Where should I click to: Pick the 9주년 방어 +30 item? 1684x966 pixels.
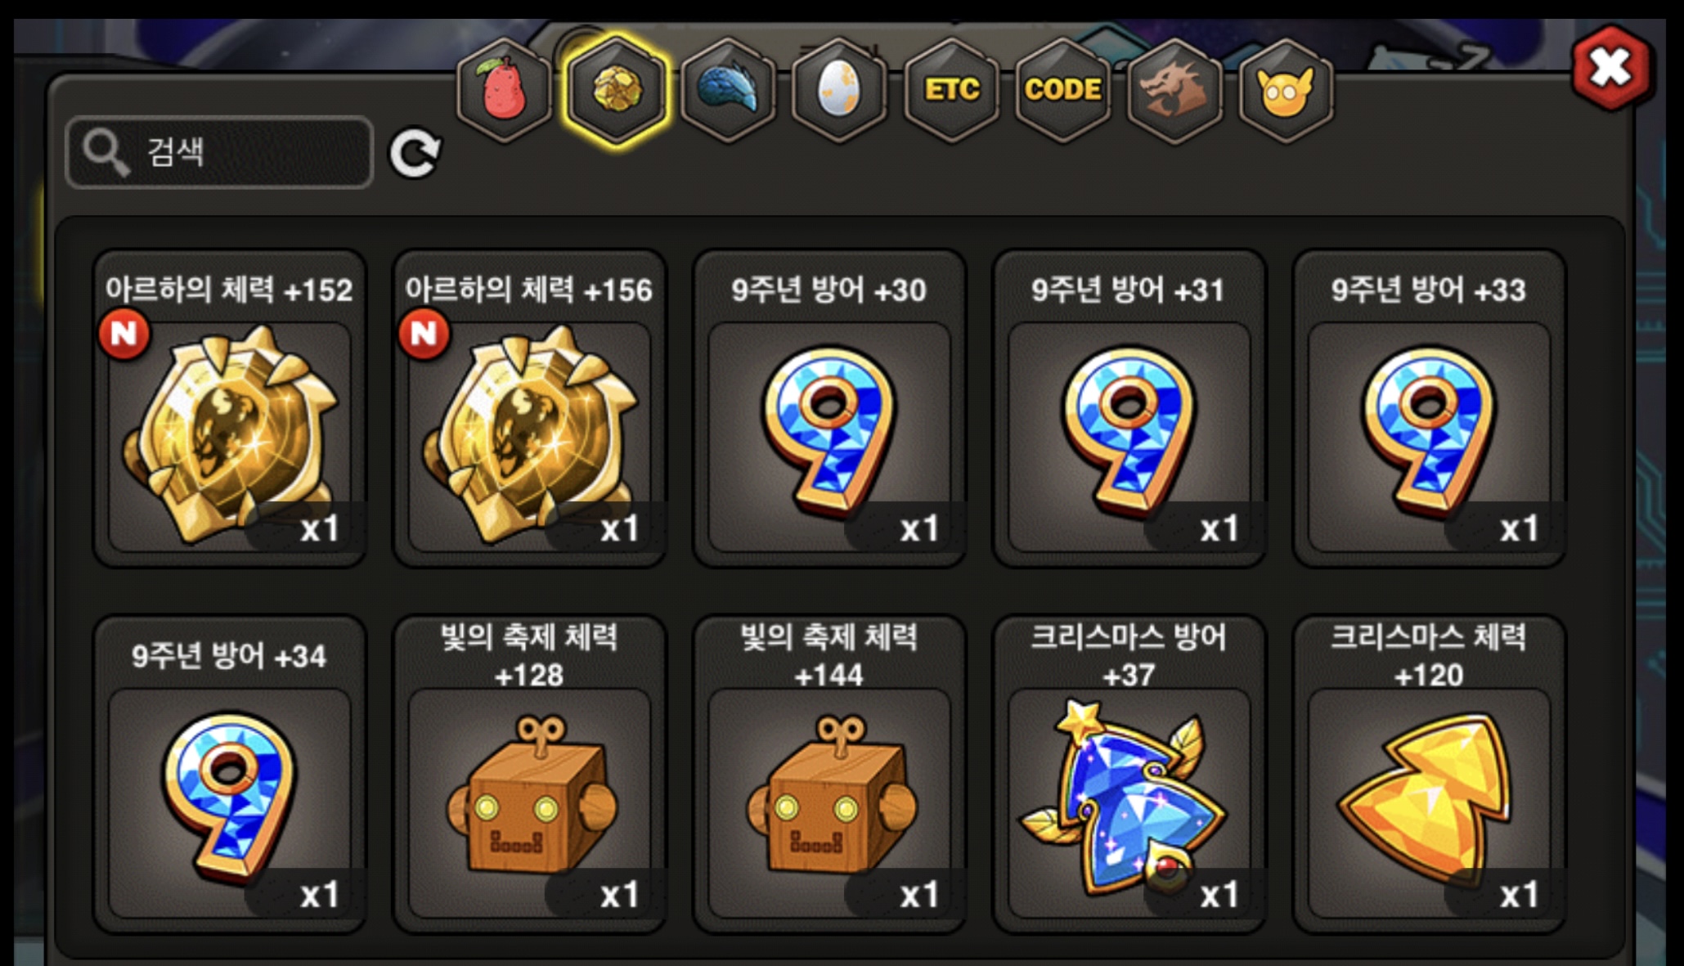point(829,408)
